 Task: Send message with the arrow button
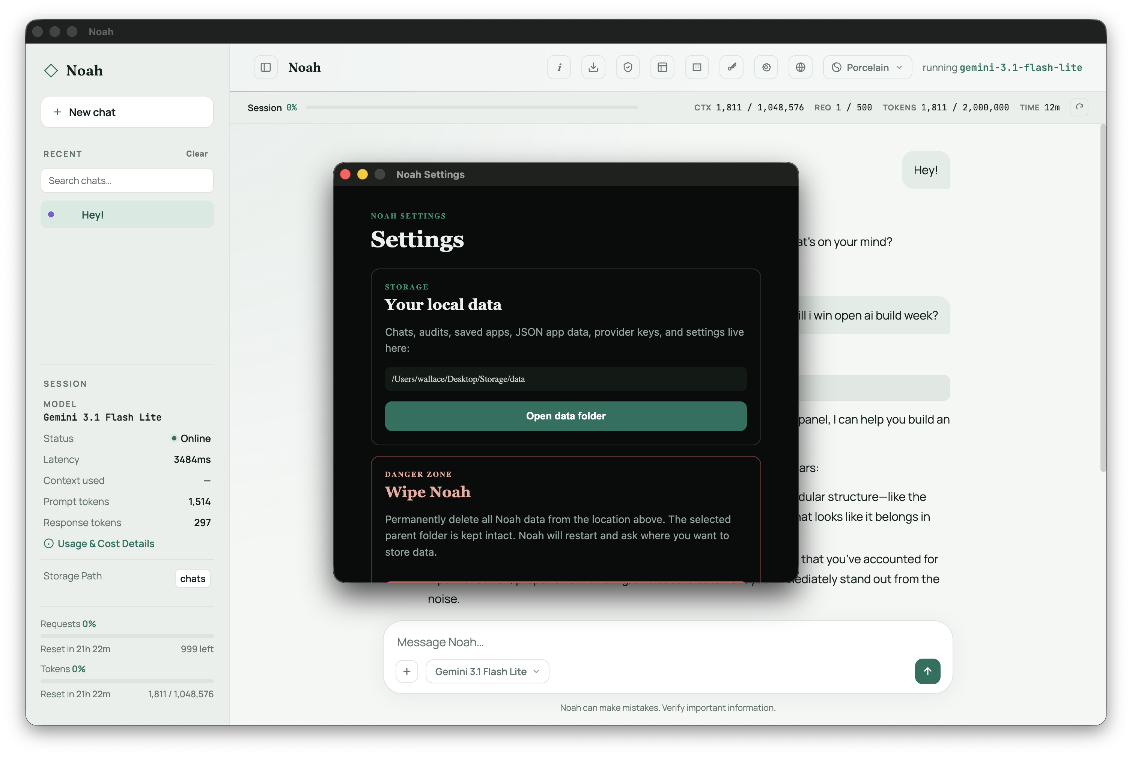tap(927, 671)
